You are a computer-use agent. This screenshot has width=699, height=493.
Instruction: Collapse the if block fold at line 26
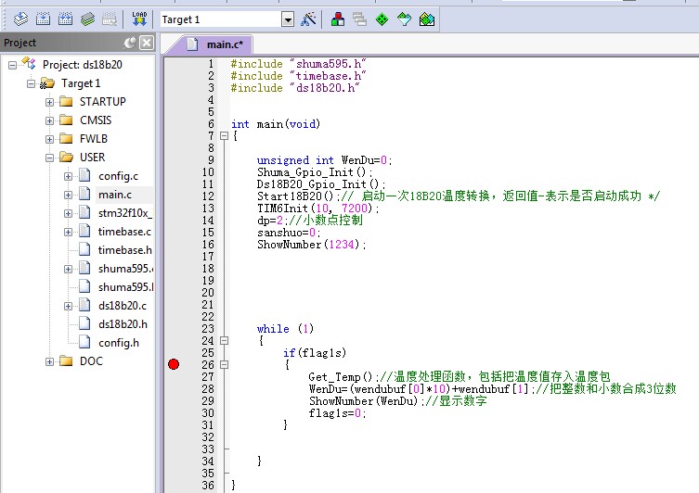(x=225, y=365)
